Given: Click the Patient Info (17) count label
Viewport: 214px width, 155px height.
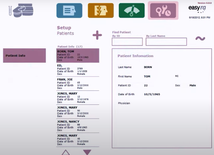Looking at the screenshot, I should pos(70,47).
